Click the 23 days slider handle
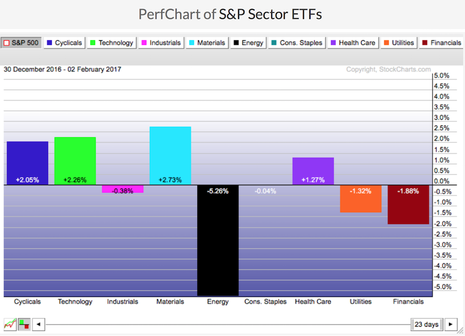This screenshot has width=465, height=336. (427, 325)
